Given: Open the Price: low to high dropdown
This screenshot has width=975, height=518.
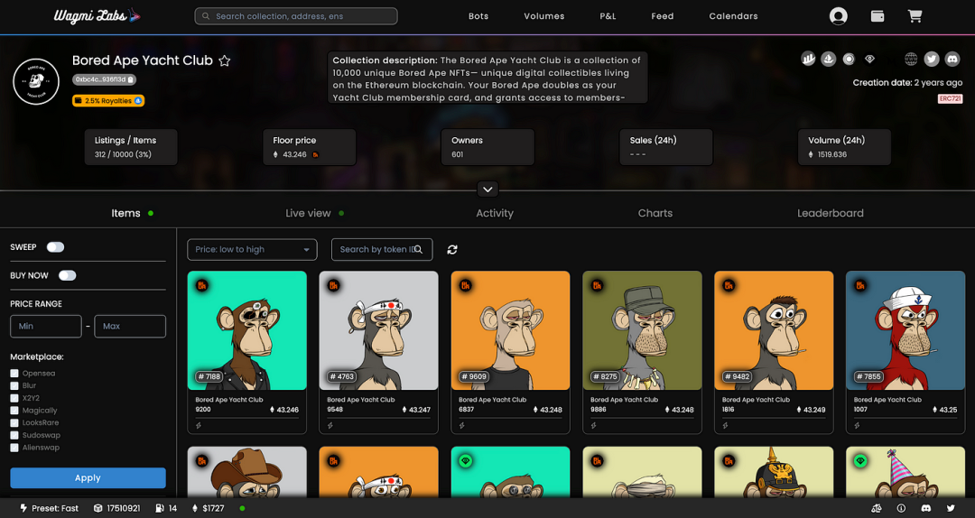Looking at the screenshot, I should (x=252, y=249).
